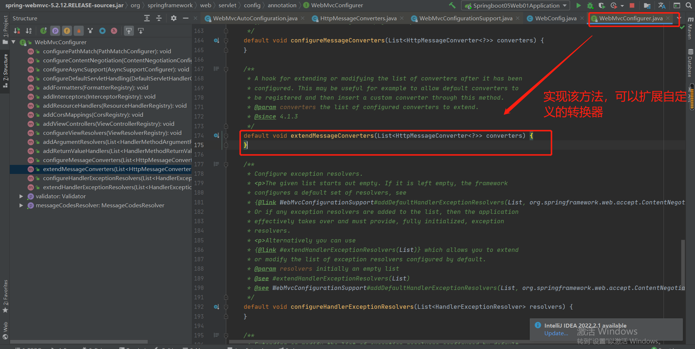Viewport: 695px width, 349px height.
Task: Start debugging with the bug icon
Action: click(x=590, y=5)
